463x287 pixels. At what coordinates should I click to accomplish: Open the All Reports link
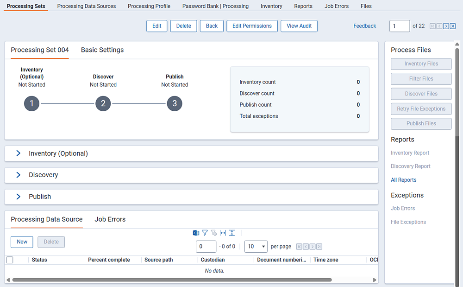(x=403, y=179)
